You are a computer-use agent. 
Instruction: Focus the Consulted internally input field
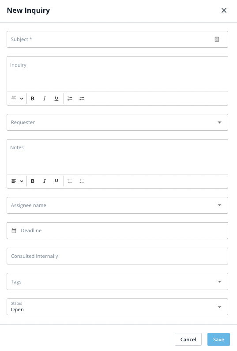pos(117,256)
